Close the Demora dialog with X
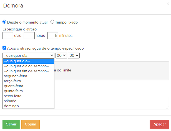Screen dimensions: 171x131 (x=168, y=4)
